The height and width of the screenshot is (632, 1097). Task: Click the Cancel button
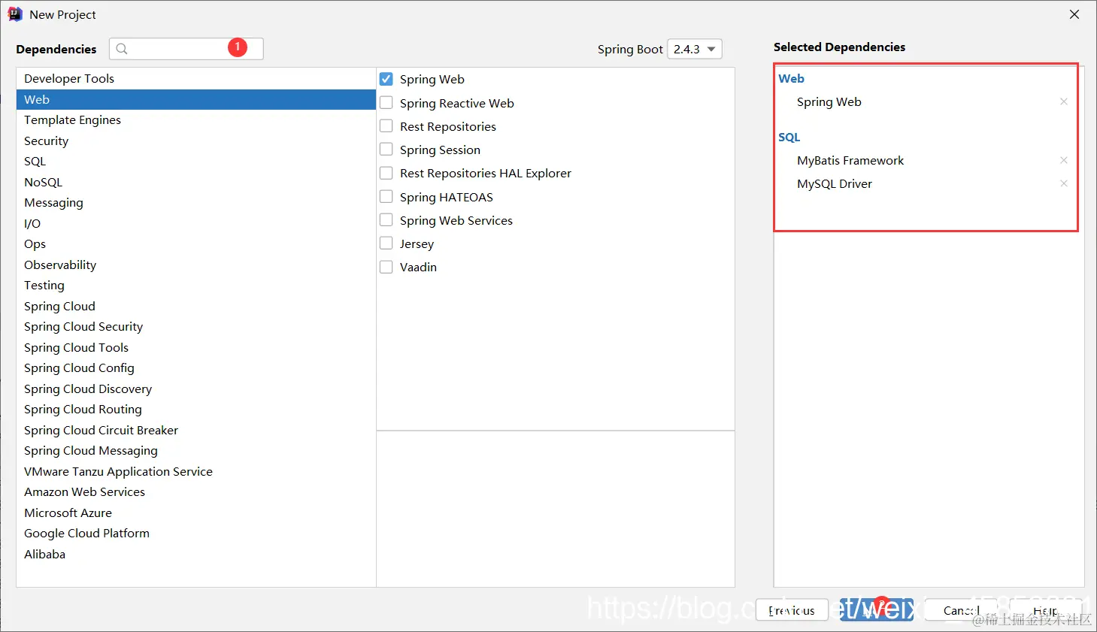pyautogui.click(x=962, y=610)
